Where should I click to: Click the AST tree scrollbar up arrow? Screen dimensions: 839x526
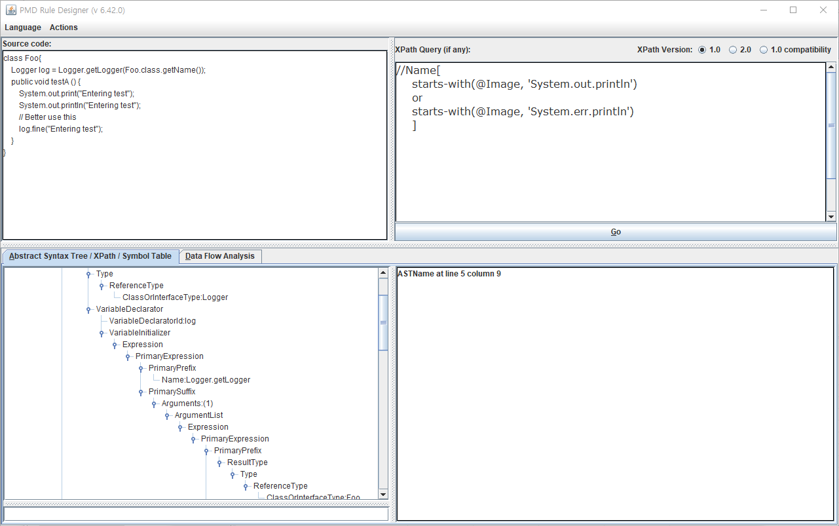[x=383, y=273]
